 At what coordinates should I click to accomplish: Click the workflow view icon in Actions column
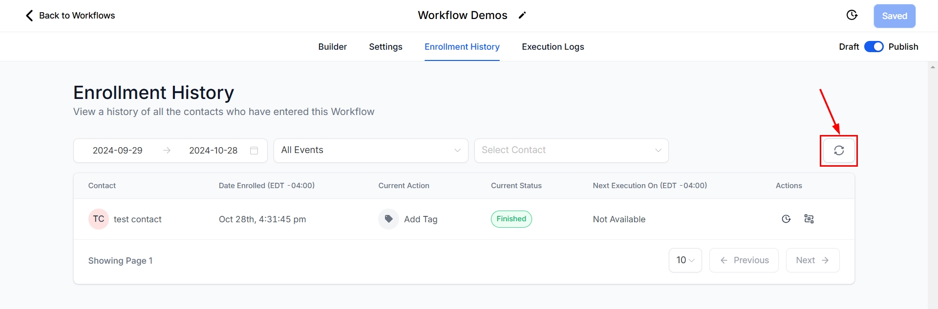[809, 219]
